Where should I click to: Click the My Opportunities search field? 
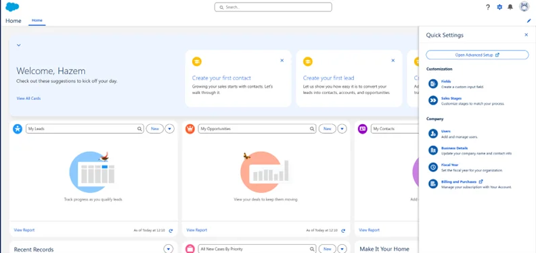[x=257, y=129]
